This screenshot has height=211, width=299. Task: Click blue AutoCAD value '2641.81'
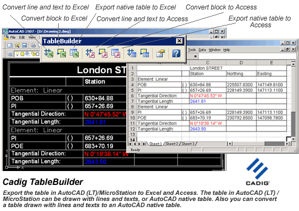click(x=95, y=122)
